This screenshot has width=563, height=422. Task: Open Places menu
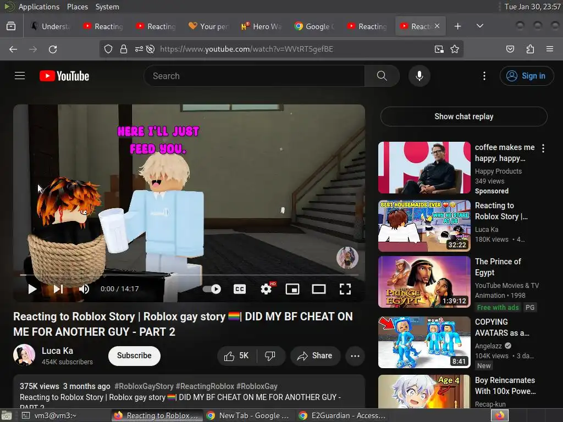[x=77, y=7]
